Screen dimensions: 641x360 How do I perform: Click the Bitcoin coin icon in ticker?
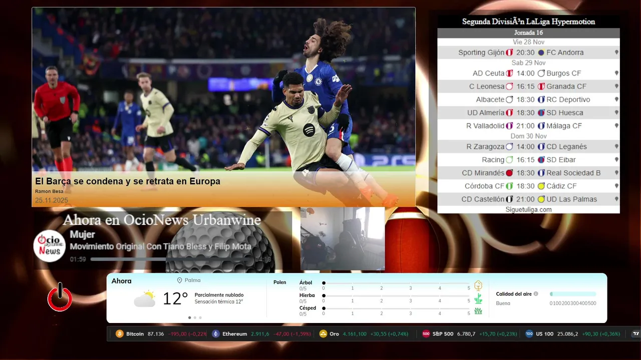[120, 334]
